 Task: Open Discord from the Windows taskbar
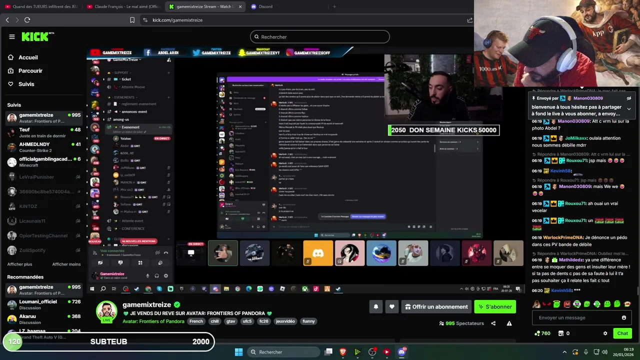[x=401, y=352]
